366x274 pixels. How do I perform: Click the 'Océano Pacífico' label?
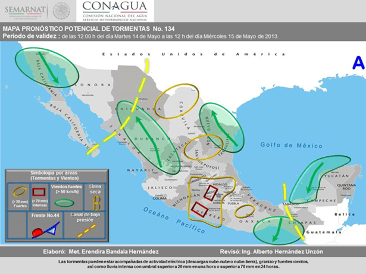[174, 221]
